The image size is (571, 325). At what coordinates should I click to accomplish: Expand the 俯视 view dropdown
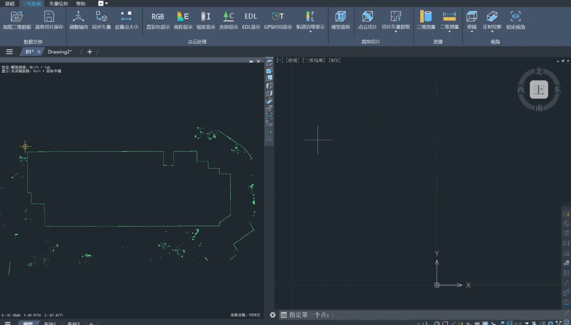coord(472,31)
